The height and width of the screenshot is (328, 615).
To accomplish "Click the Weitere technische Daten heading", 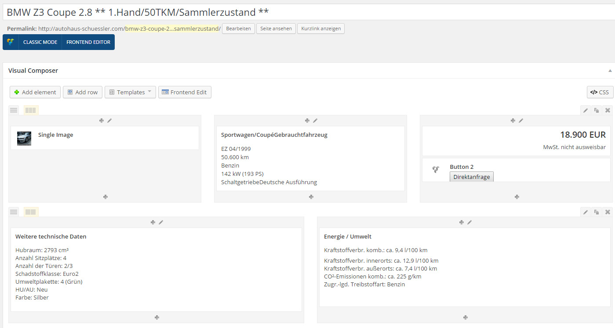I will (x=51, y=237).
